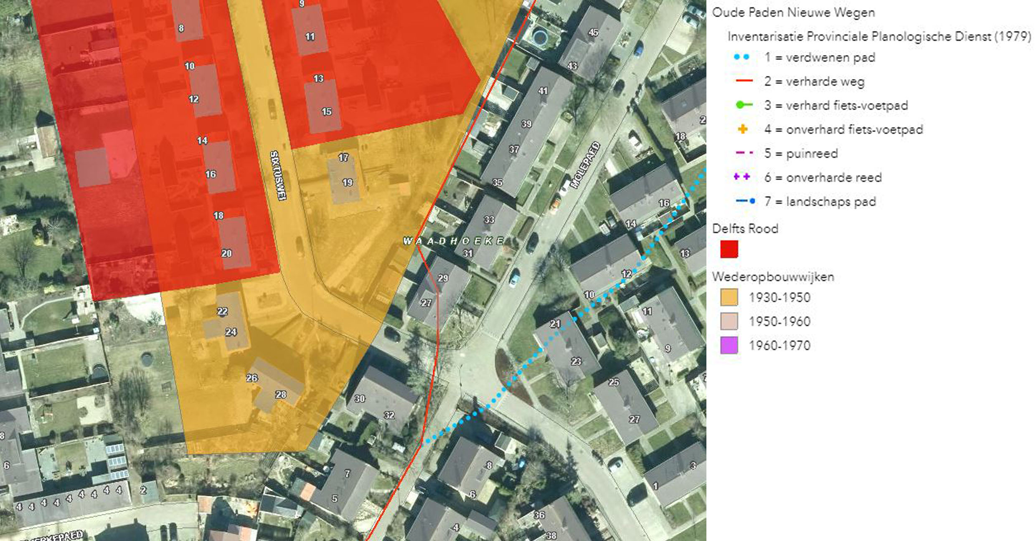
Task: Click the blue 'landschaps pad' legend symbol
Action: click(x=745, y=201)
